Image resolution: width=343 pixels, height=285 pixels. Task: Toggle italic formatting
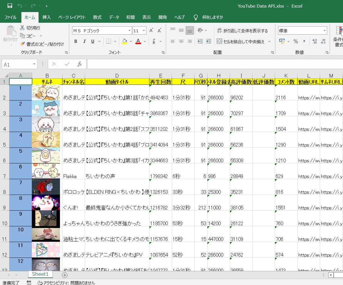tap(84, 41)
